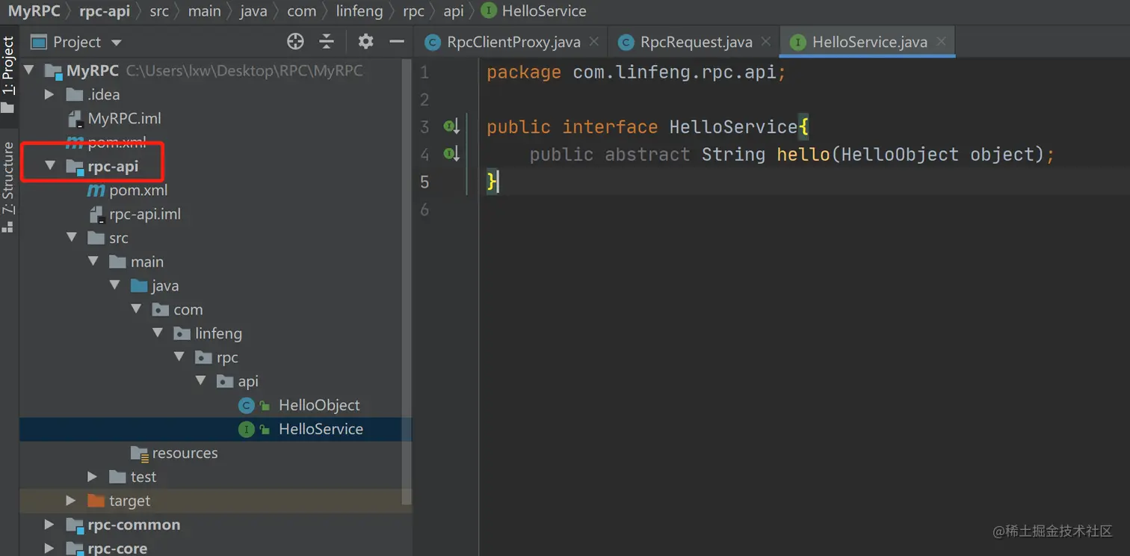Click com.linfeng.rpc.api in the package statement

pyautogui.click(x=674, y=72)
